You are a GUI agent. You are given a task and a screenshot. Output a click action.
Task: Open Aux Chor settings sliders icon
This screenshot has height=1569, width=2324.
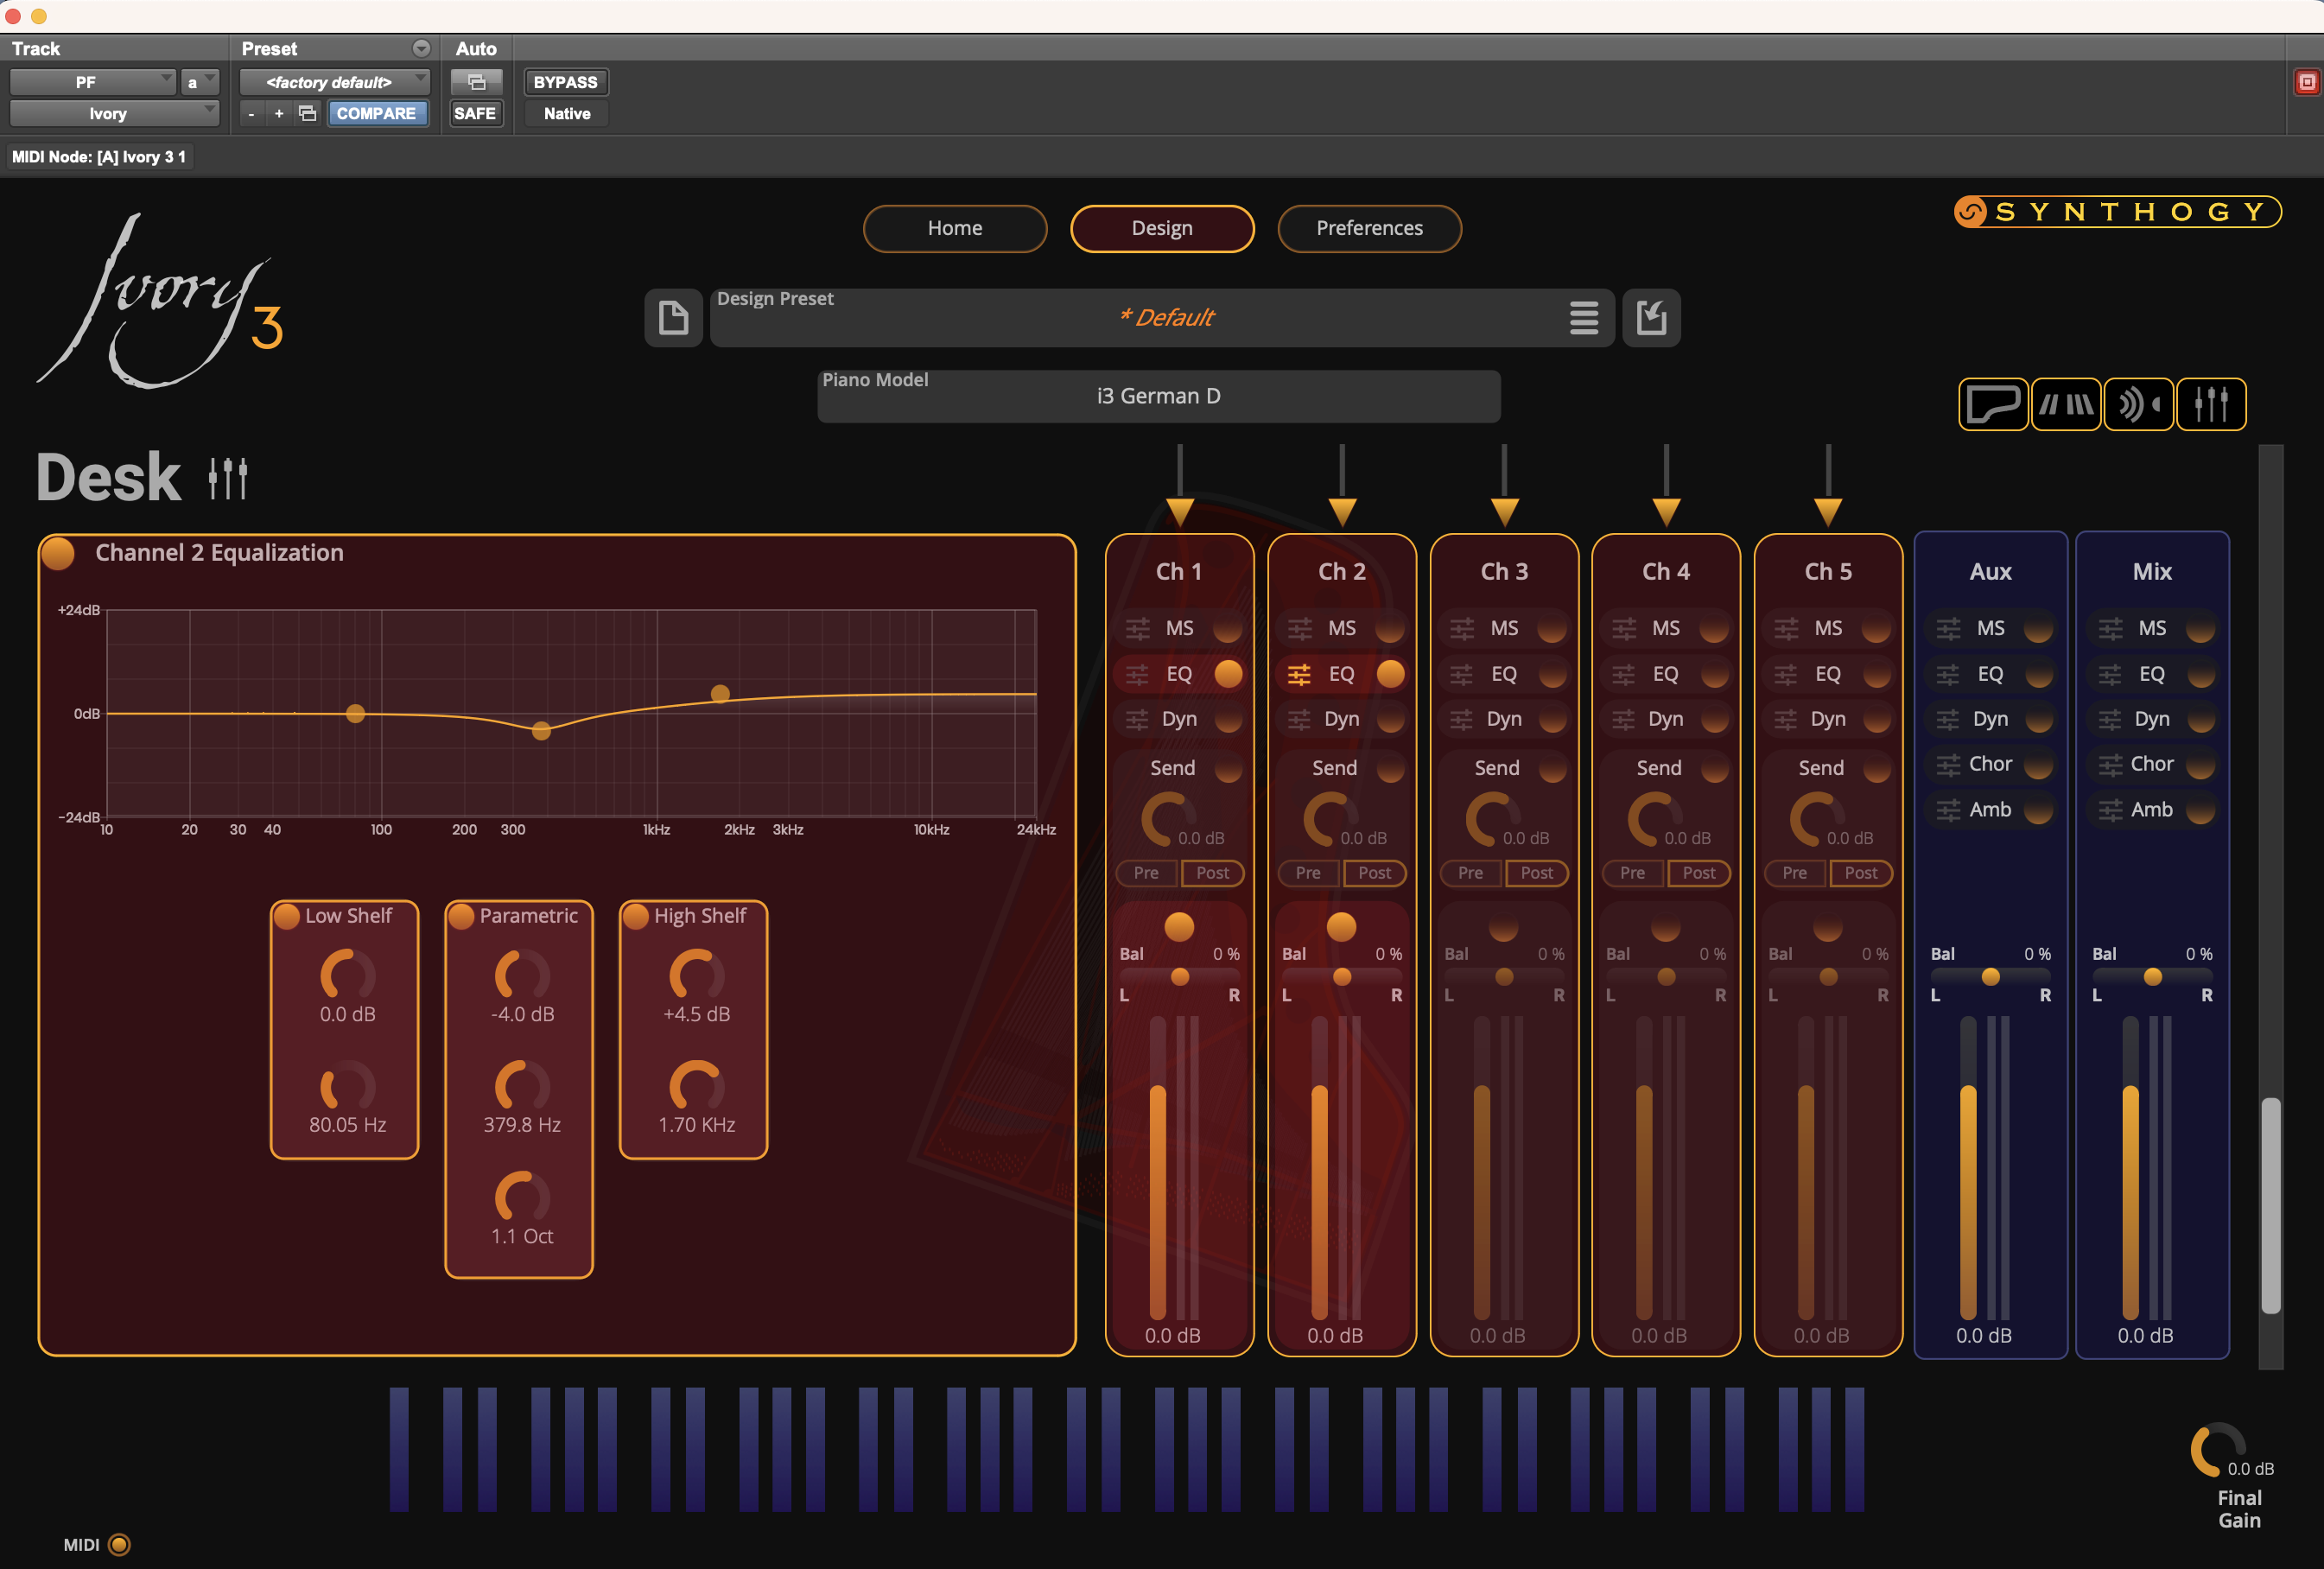[x=1948, y=765]
